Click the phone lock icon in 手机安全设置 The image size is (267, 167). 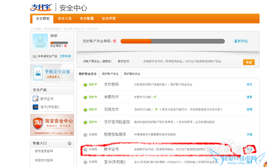(38, 73)
